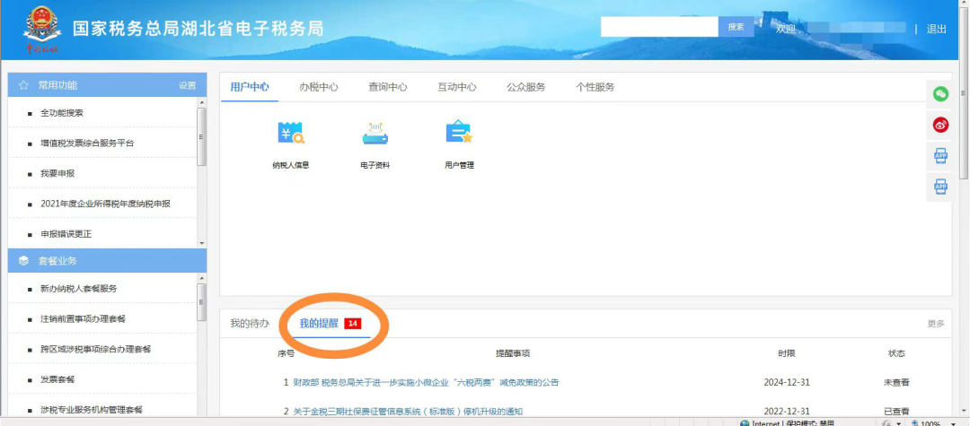Open 申报错误更正 in the sidebar
970x426 pixels.
66,234
